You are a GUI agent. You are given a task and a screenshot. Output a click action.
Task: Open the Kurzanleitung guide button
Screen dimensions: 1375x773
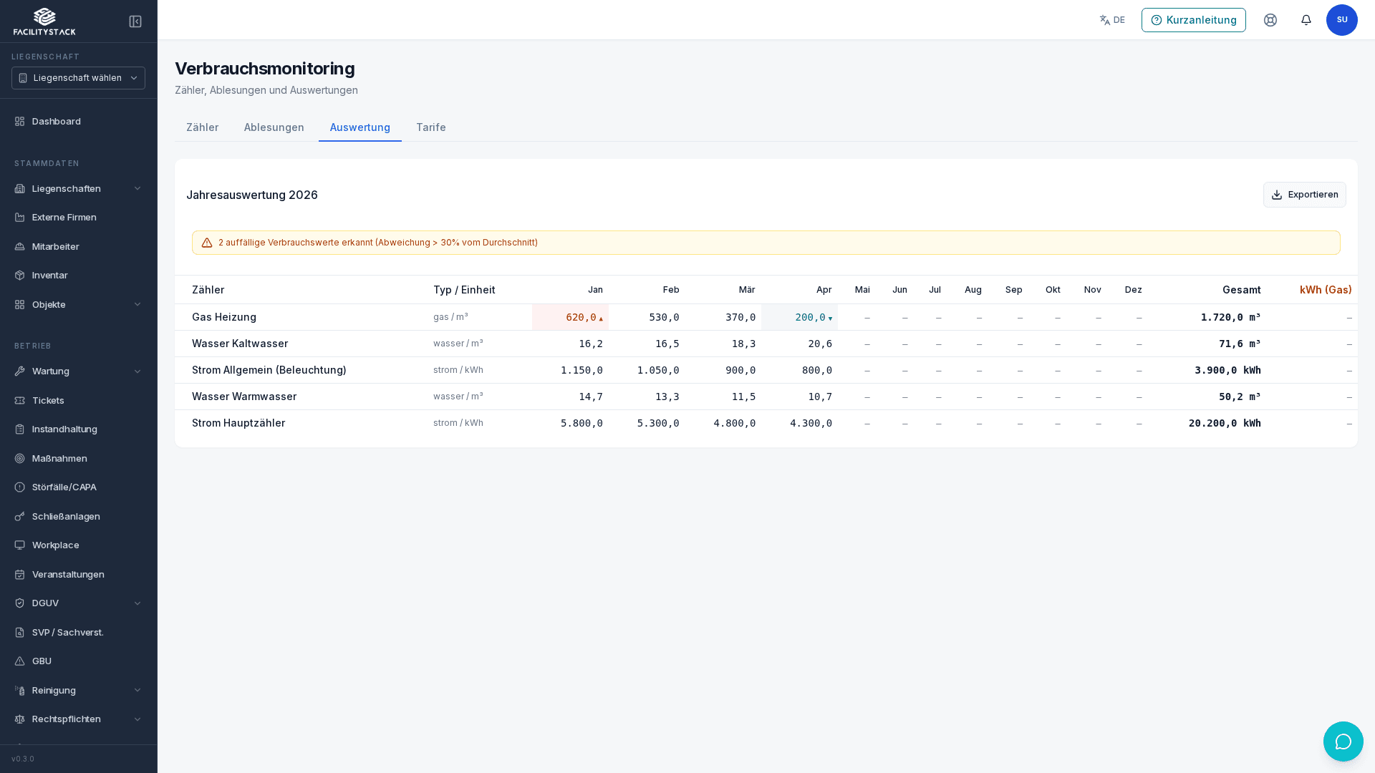point(1194,20)
